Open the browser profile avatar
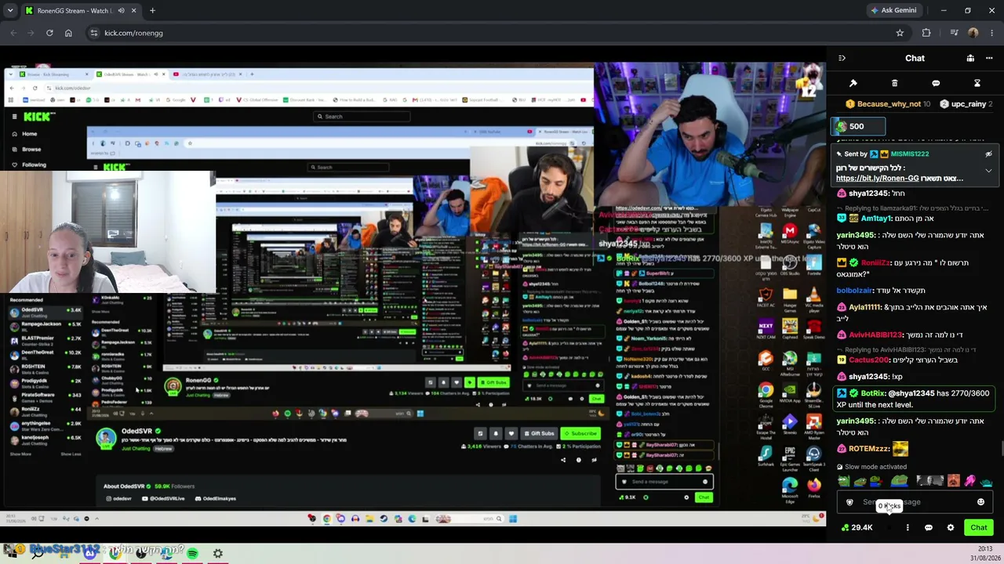Screen dimensions: 1004x564 [973, 33]
